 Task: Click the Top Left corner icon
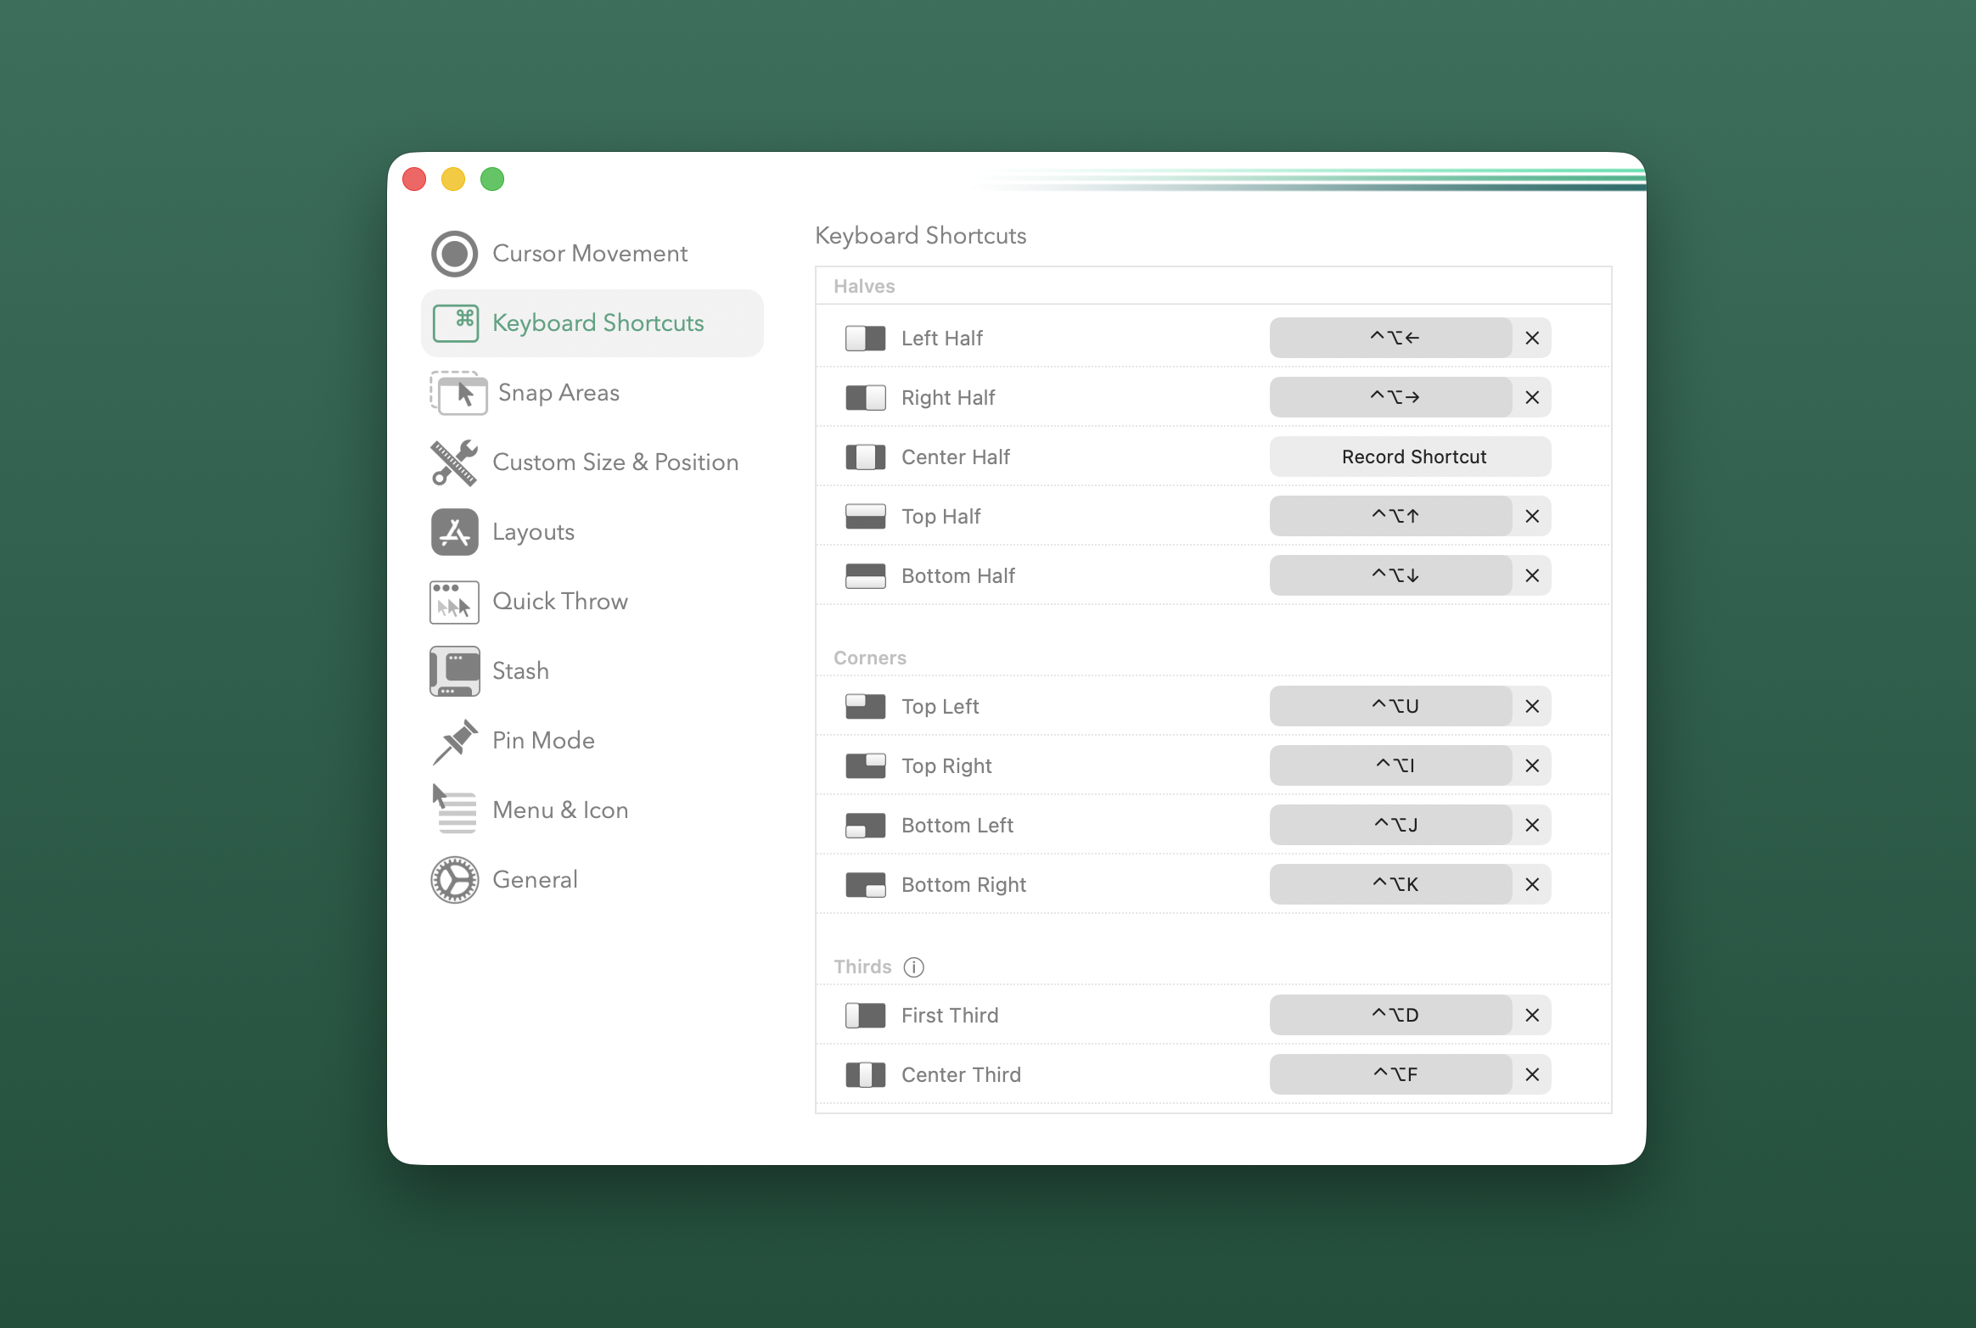(865, 707)
